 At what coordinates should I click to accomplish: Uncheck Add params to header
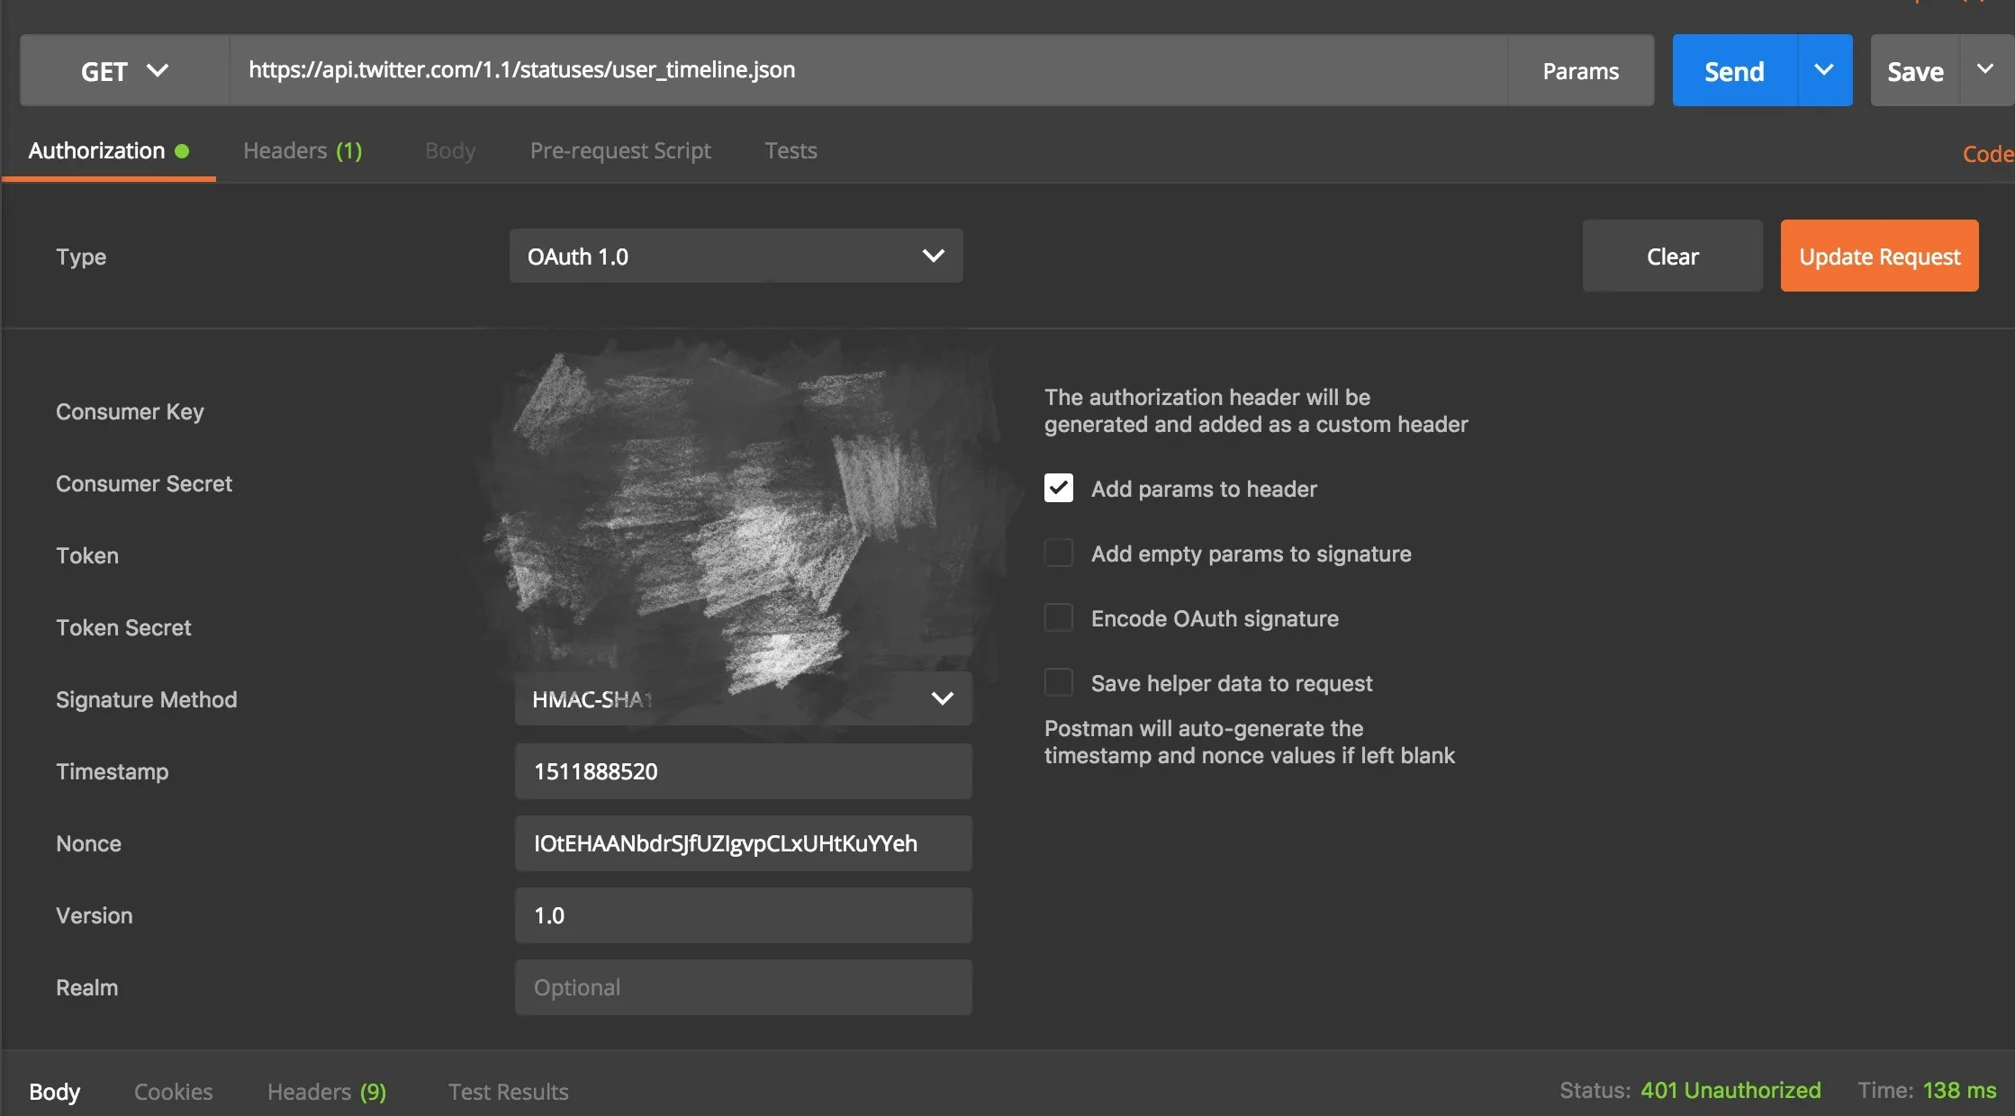tap(1059, 489)
